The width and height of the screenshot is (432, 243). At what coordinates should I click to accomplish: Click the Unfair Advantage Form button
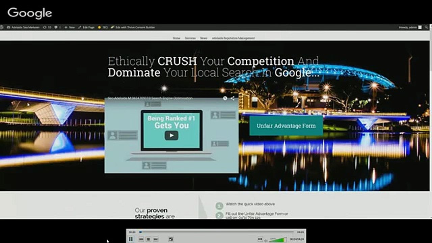(x=286, y=126)
